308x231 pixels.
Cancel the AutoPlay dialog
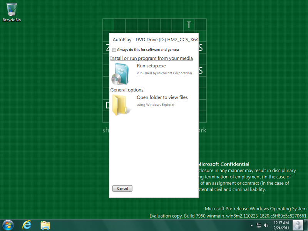click(122, 188)
